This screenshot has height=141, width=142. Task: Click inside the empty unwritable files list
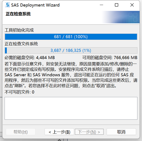point(71,108)
